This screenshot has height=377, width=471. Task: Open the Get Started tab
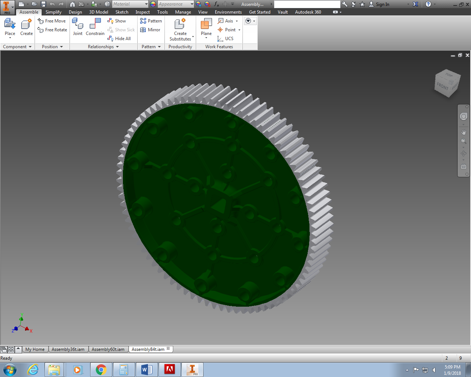tap(260, 12)
